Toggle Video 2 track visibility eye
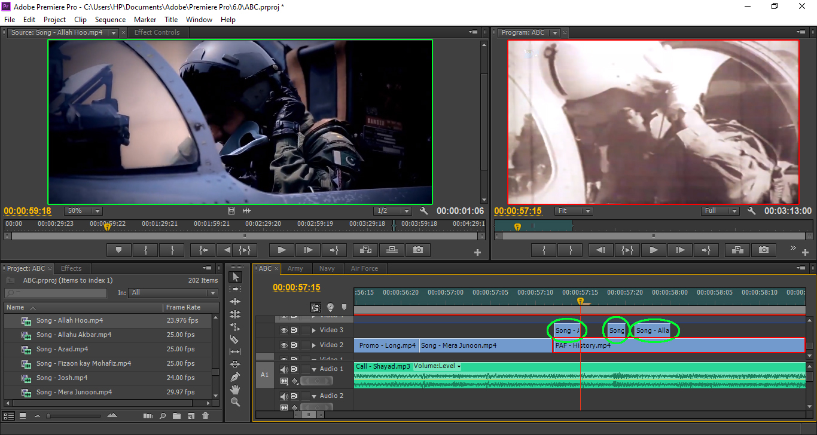This screenshot has height=435, width=817. point(284,345)
